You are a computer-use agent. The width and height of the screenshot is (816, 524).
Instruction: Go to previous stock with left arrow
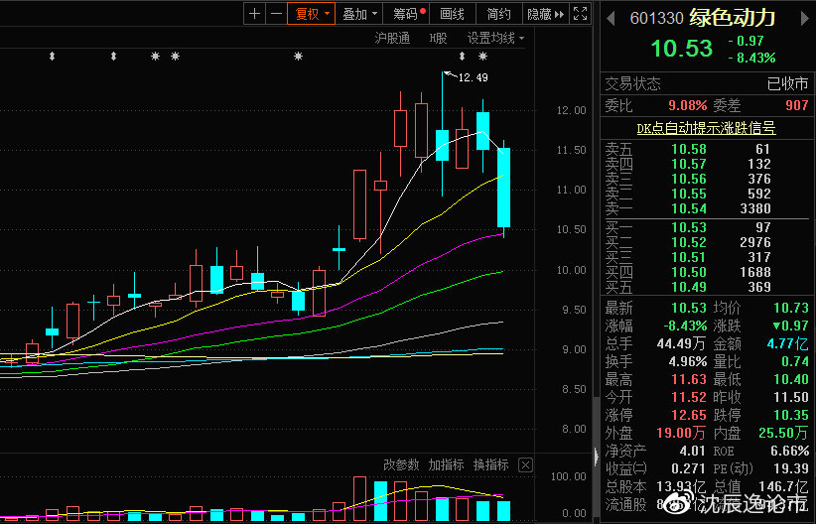click(x=610, y=18)
